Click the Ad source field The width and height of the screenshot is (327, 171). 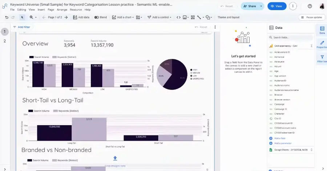point(279,61)
